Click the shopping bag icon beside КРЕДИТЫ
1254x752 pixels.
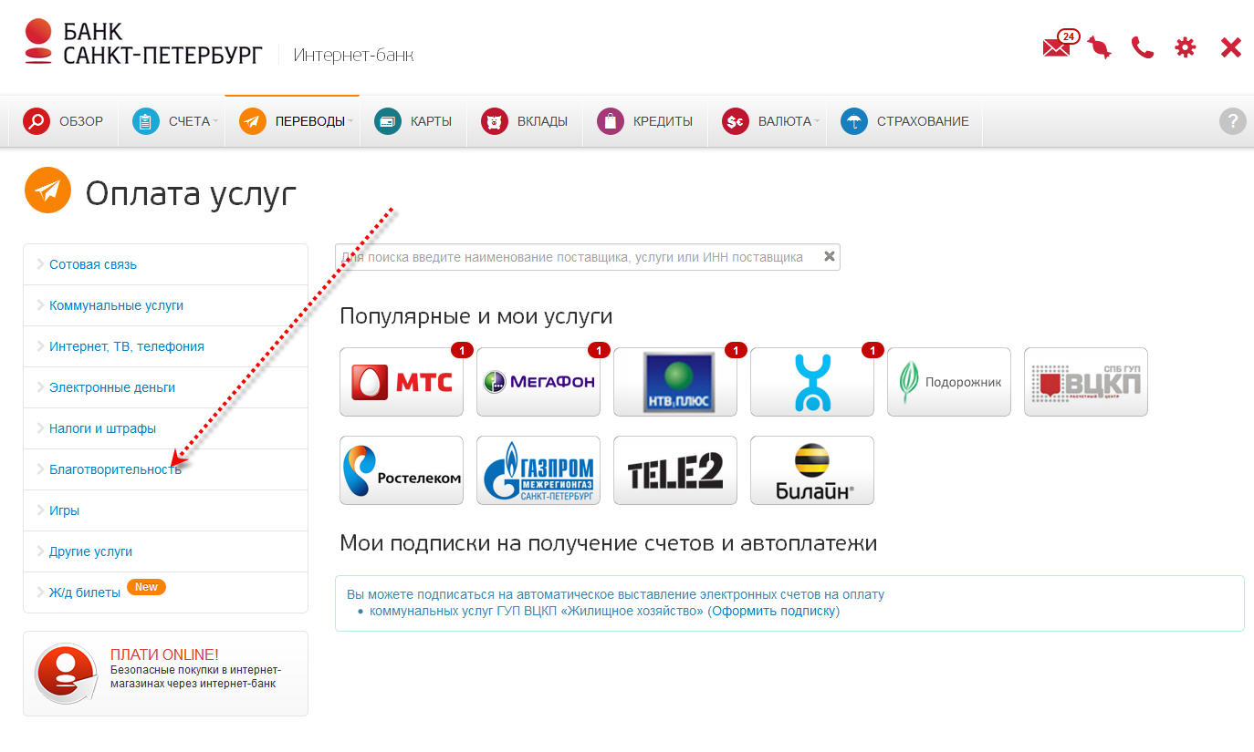[x=611, y=121]
